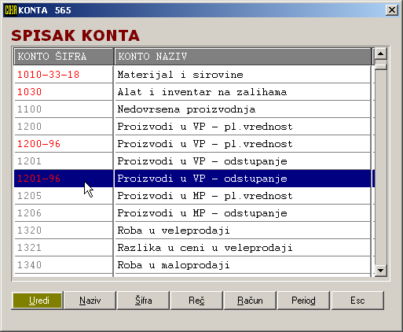Select the Račun button
The image size is (403, 332).
point(250,301)
